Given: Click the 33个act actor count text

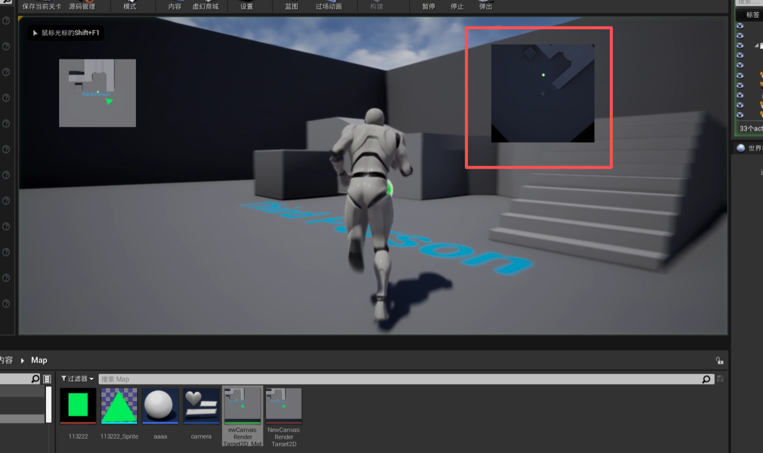Looking at the screenshot, I should pos(751,129).
